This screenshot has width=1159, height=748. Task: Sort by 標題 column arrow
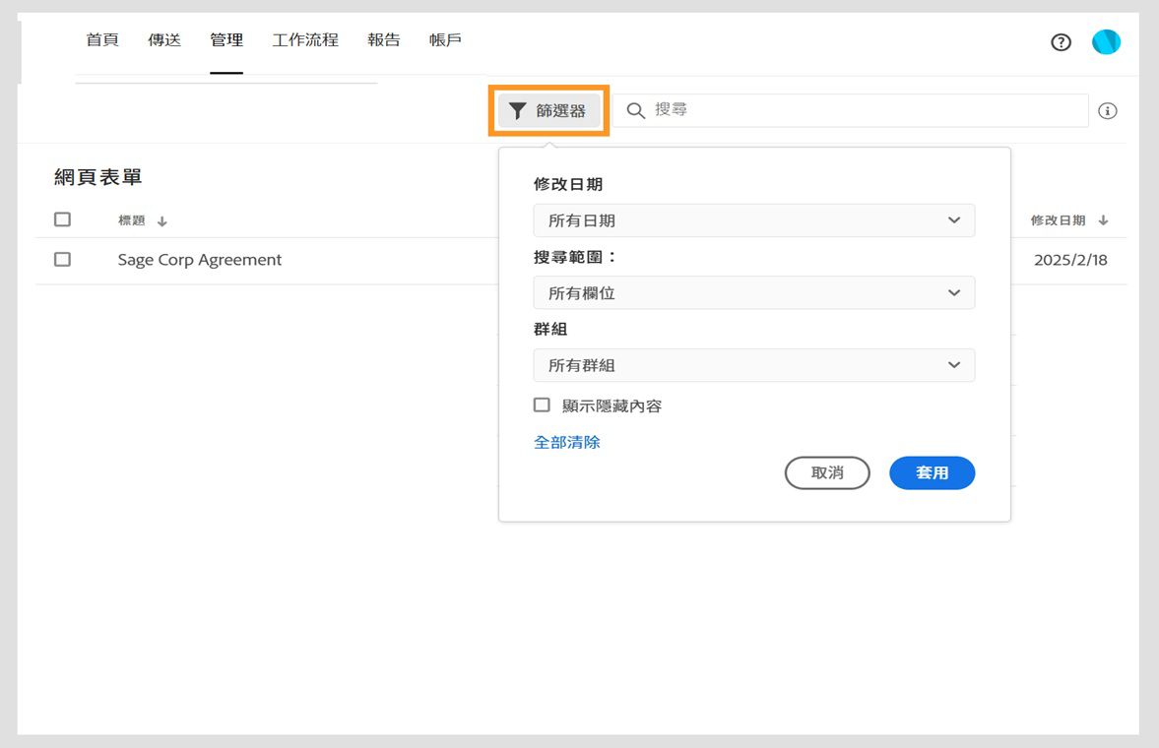point(162,221)
